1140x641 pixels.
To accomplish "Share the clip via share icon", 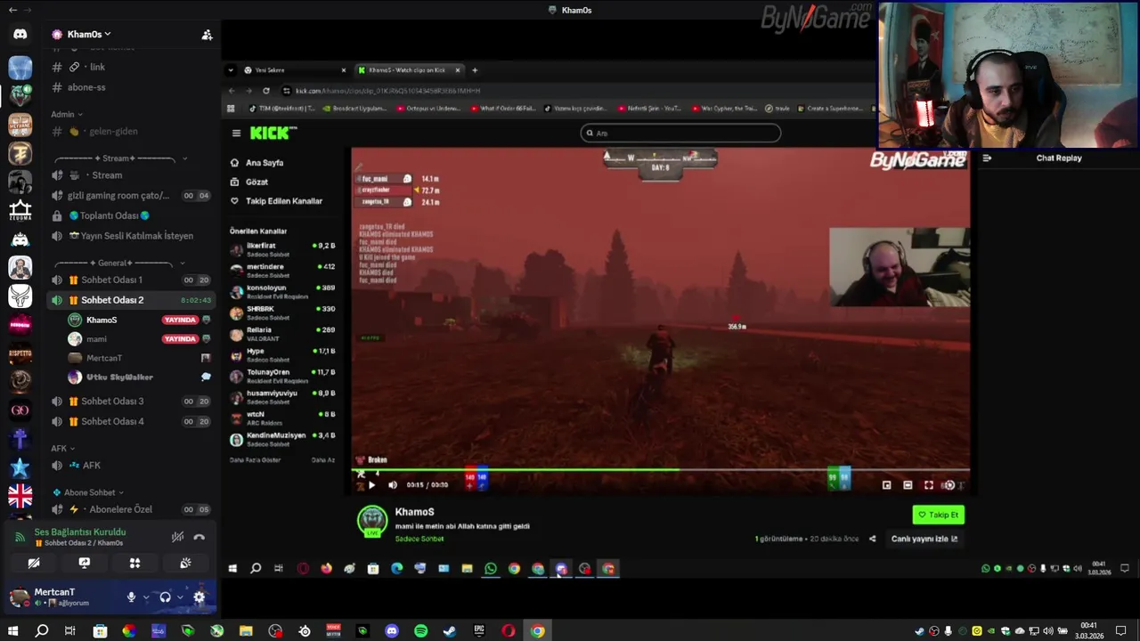I will pos(872,539).
